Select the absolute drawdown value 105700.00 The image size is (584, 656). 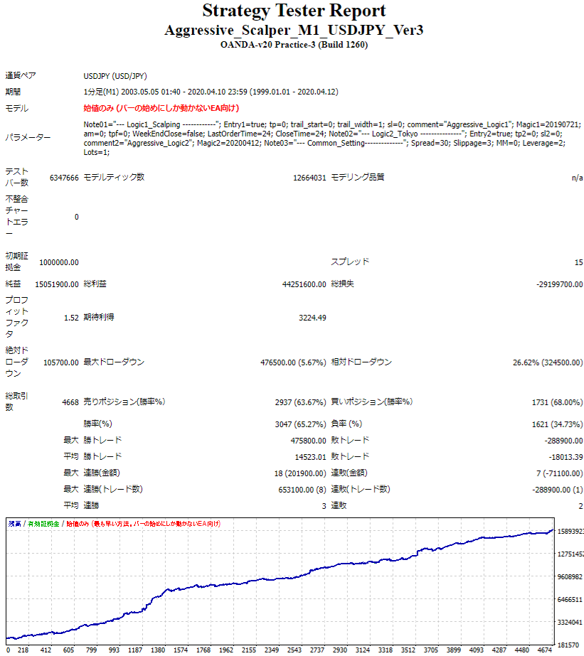(x=60, y=362)
